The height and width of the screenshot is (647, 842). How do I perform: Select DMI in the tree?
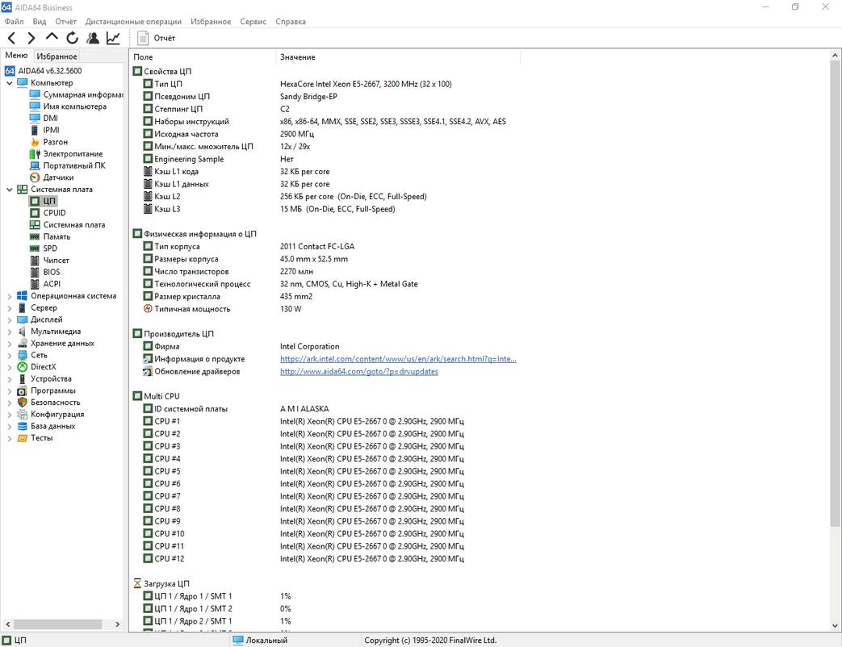coord(51,118)
